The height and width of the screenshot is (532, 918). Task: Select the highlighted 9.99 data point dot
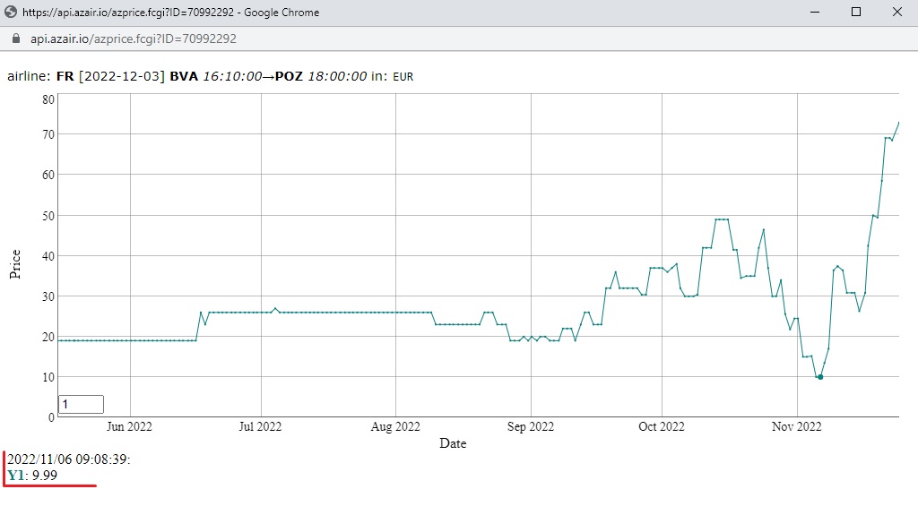[820, 377]
